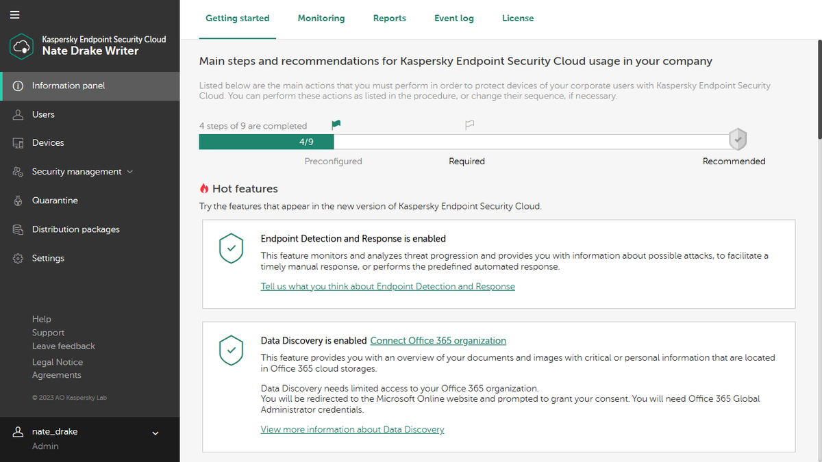Open the Devices section icon
822x462 pixels.
click(x=18, y=142)
